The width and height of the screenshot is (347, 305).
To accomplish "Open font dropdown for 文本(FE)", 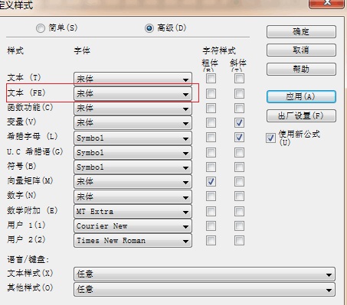I will click(x=133, y=94).
